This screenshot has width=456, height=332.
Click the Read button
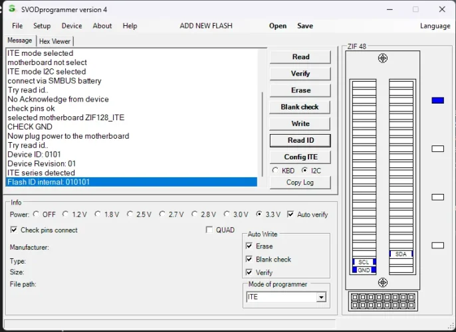[300, 57]
